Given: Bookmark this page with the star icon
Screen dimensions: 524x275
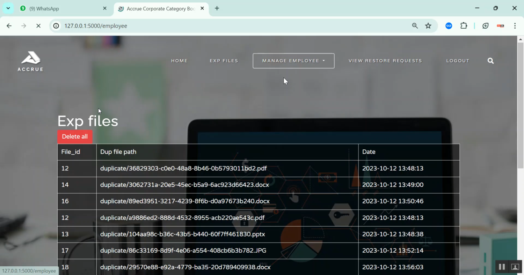Looking at the screenshot, I should point(428,26).
